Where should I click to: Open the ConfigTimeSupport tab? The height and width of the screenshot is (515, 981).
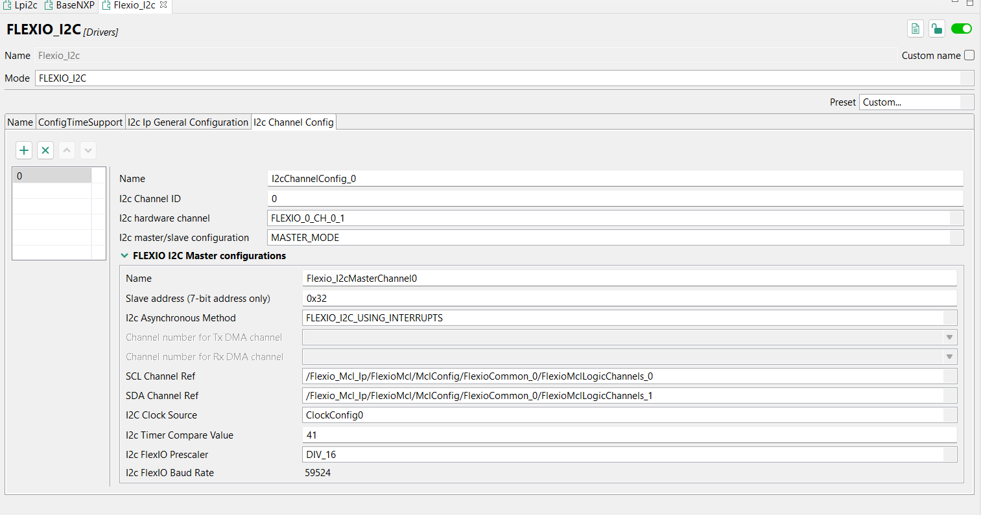pyautogui.click(x=80, y=122)
